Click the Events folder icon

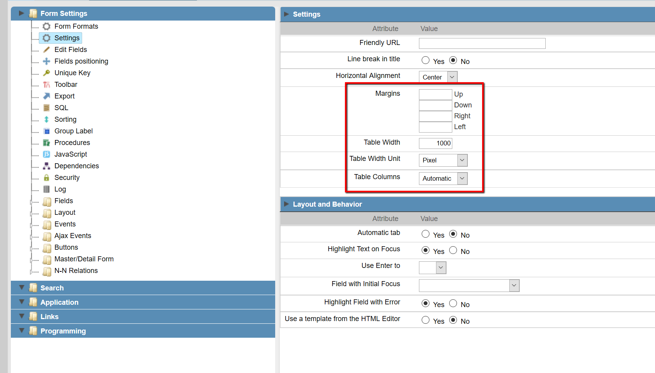point(47,225)
